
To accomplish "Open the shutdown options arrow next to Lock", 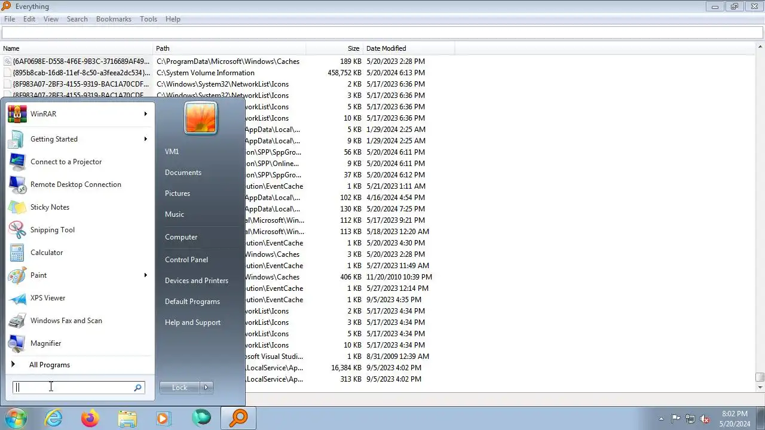I will (x=206, y=388).
